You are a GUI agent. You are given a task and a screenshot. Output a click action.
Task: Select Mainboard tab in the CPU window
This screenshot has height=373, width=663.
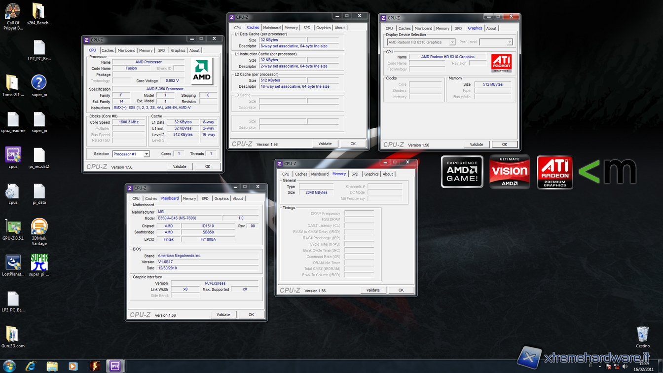[126, 50]
